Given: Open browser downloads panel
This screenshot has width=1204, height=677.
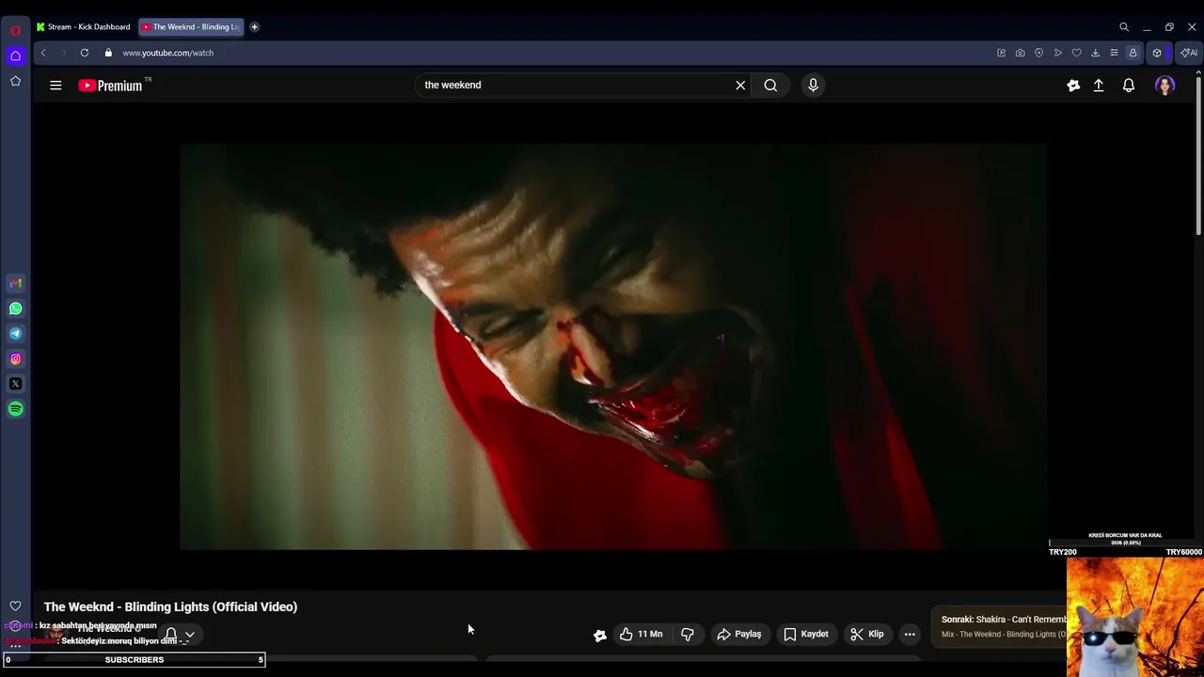Looking at the screenshot, I should (1095, 53).
